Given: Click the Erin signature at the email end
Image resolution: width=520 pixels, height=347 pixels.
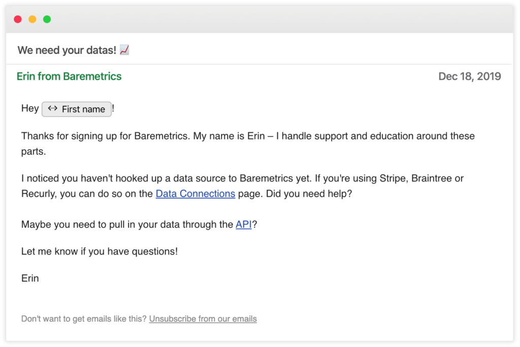Looking at the screenshot, I should pos(30,279).
